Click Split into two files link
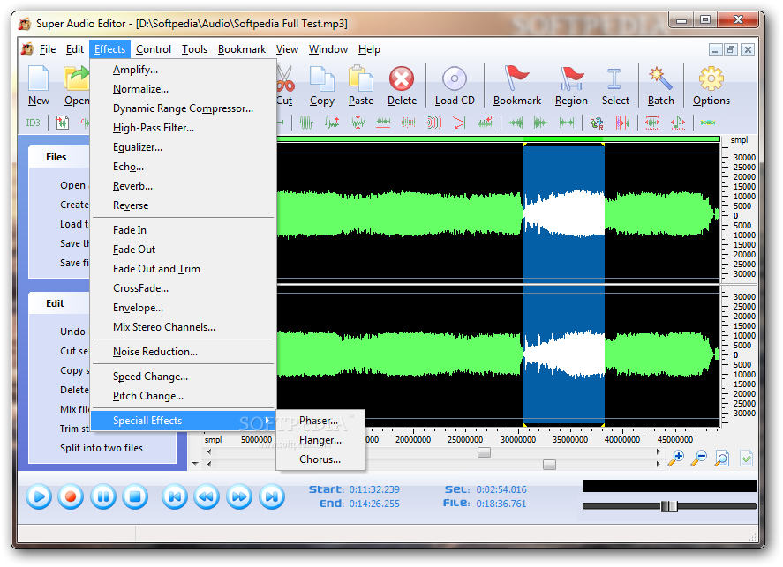 coord(102,448)
